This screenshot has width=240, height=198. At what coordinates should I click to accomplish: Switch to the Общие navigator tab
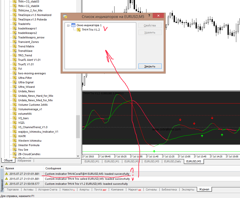coord(8,160)
